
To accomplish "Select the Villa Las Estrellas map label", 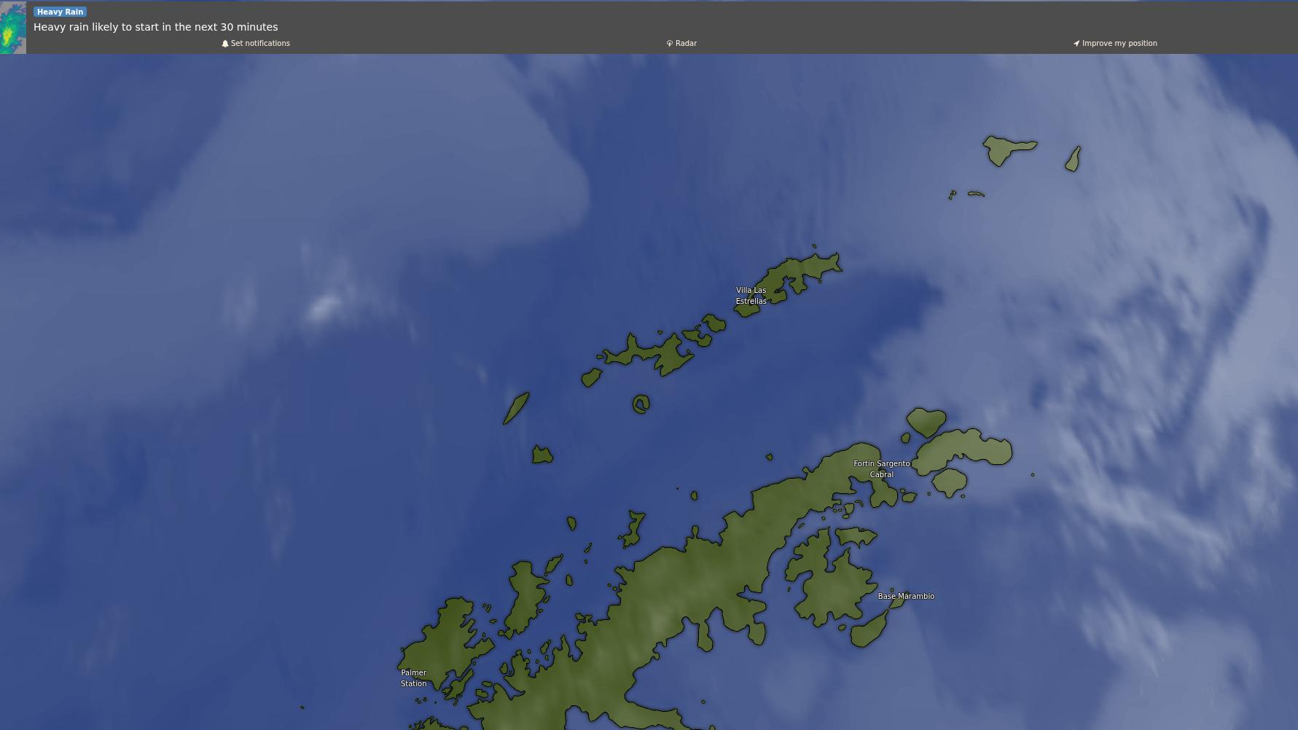I will pyautogui.click(x=751, y=295).
